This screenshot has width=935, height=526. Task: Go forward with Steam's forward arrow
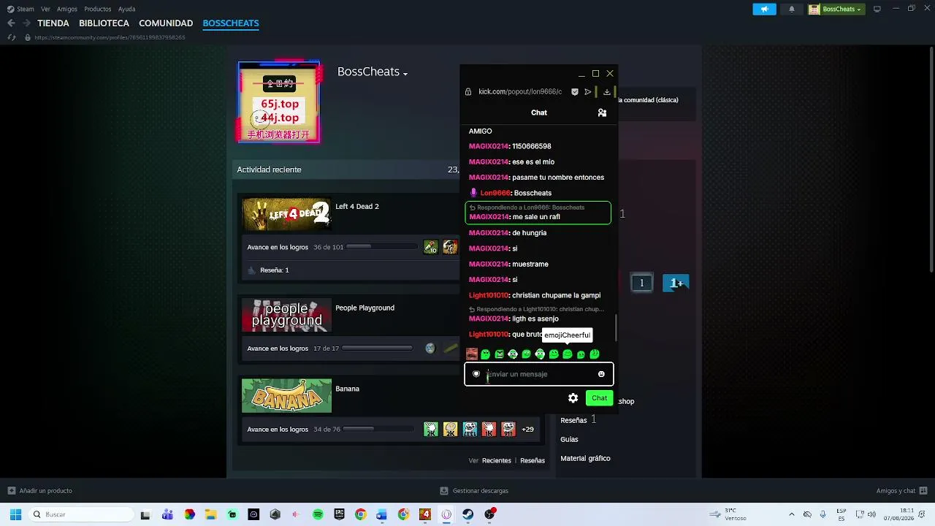[26, 23]
